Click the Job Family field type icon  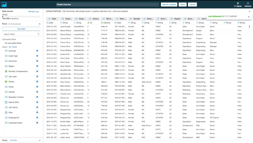tap(6, 107)
